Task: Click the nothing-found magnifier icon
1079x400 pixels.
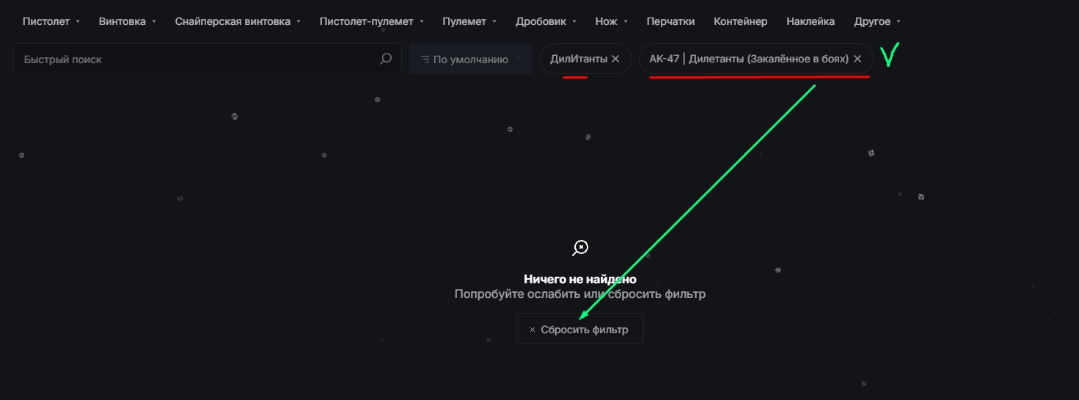Action: [x=580, y=248]
